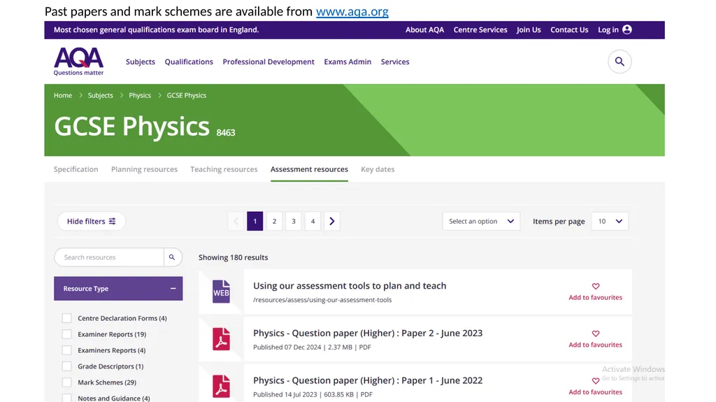Viewport: 716px width, 402px height.
Task: Open the Subjects menu
Action: [140, 62]
